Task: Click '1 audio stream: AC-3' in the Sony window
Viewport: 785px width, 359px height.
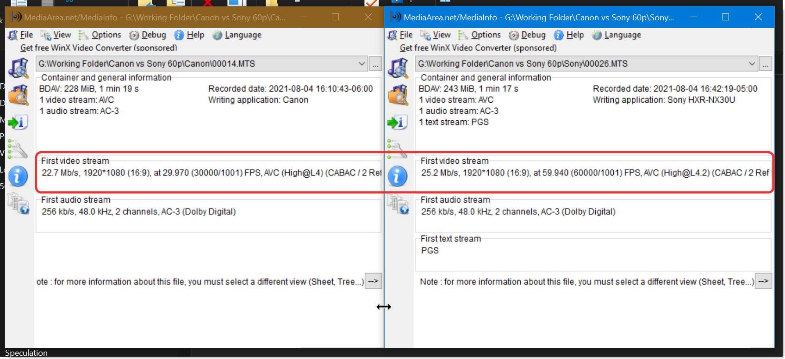Action: (x=459, y=111)
